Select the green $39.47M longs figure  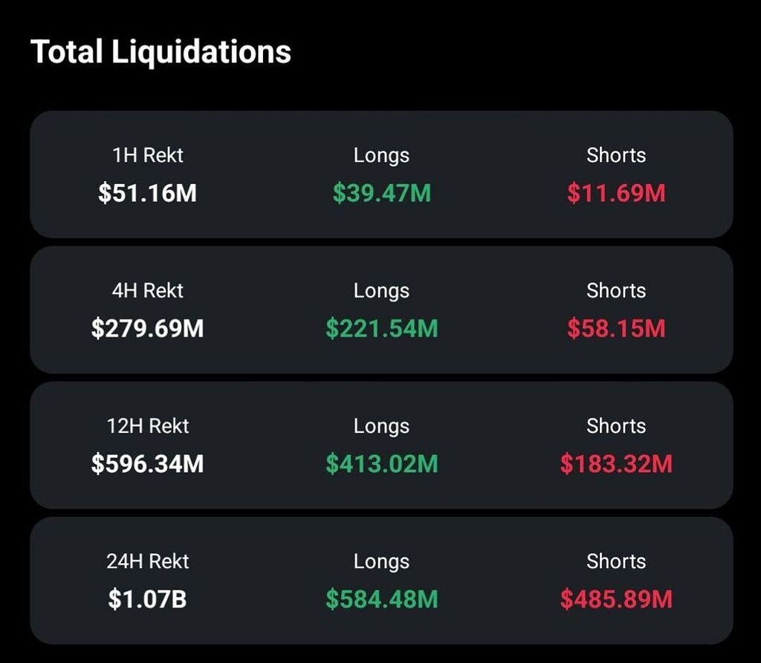(x=381, y=192)
